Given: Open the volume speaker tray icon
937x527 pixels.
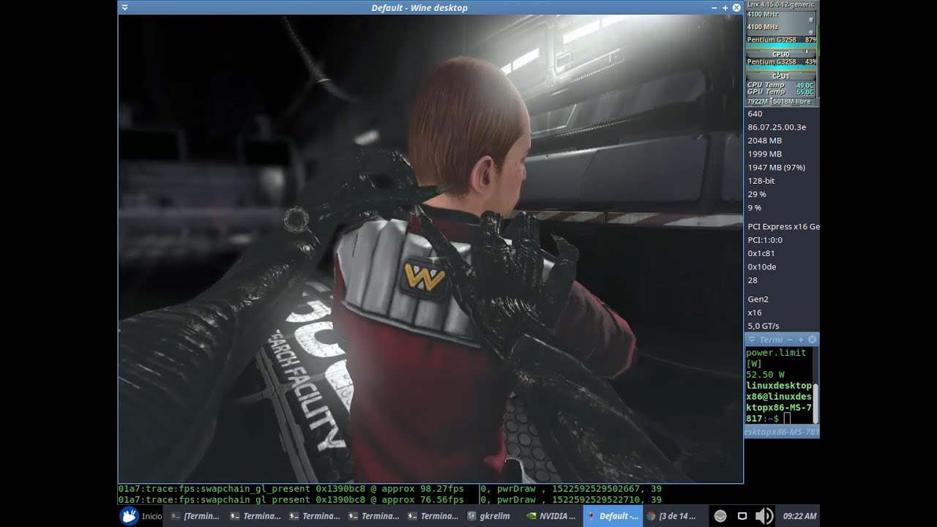Looking at the screenshot, I should (x=764, y=516).
